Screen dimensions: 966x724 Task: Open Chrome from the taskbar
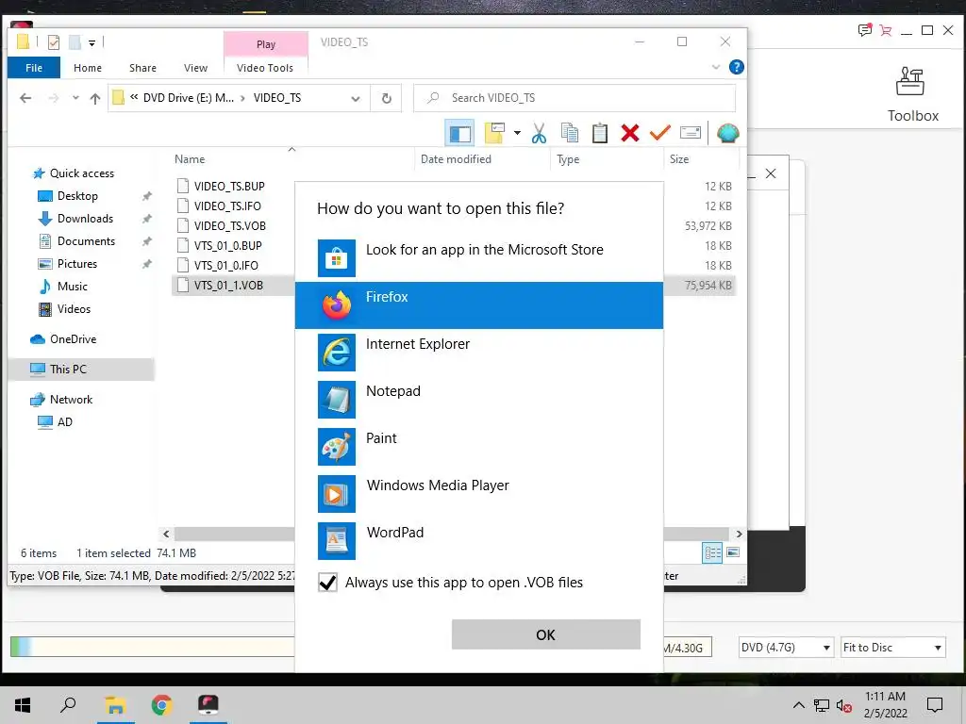tap(161, 705)
